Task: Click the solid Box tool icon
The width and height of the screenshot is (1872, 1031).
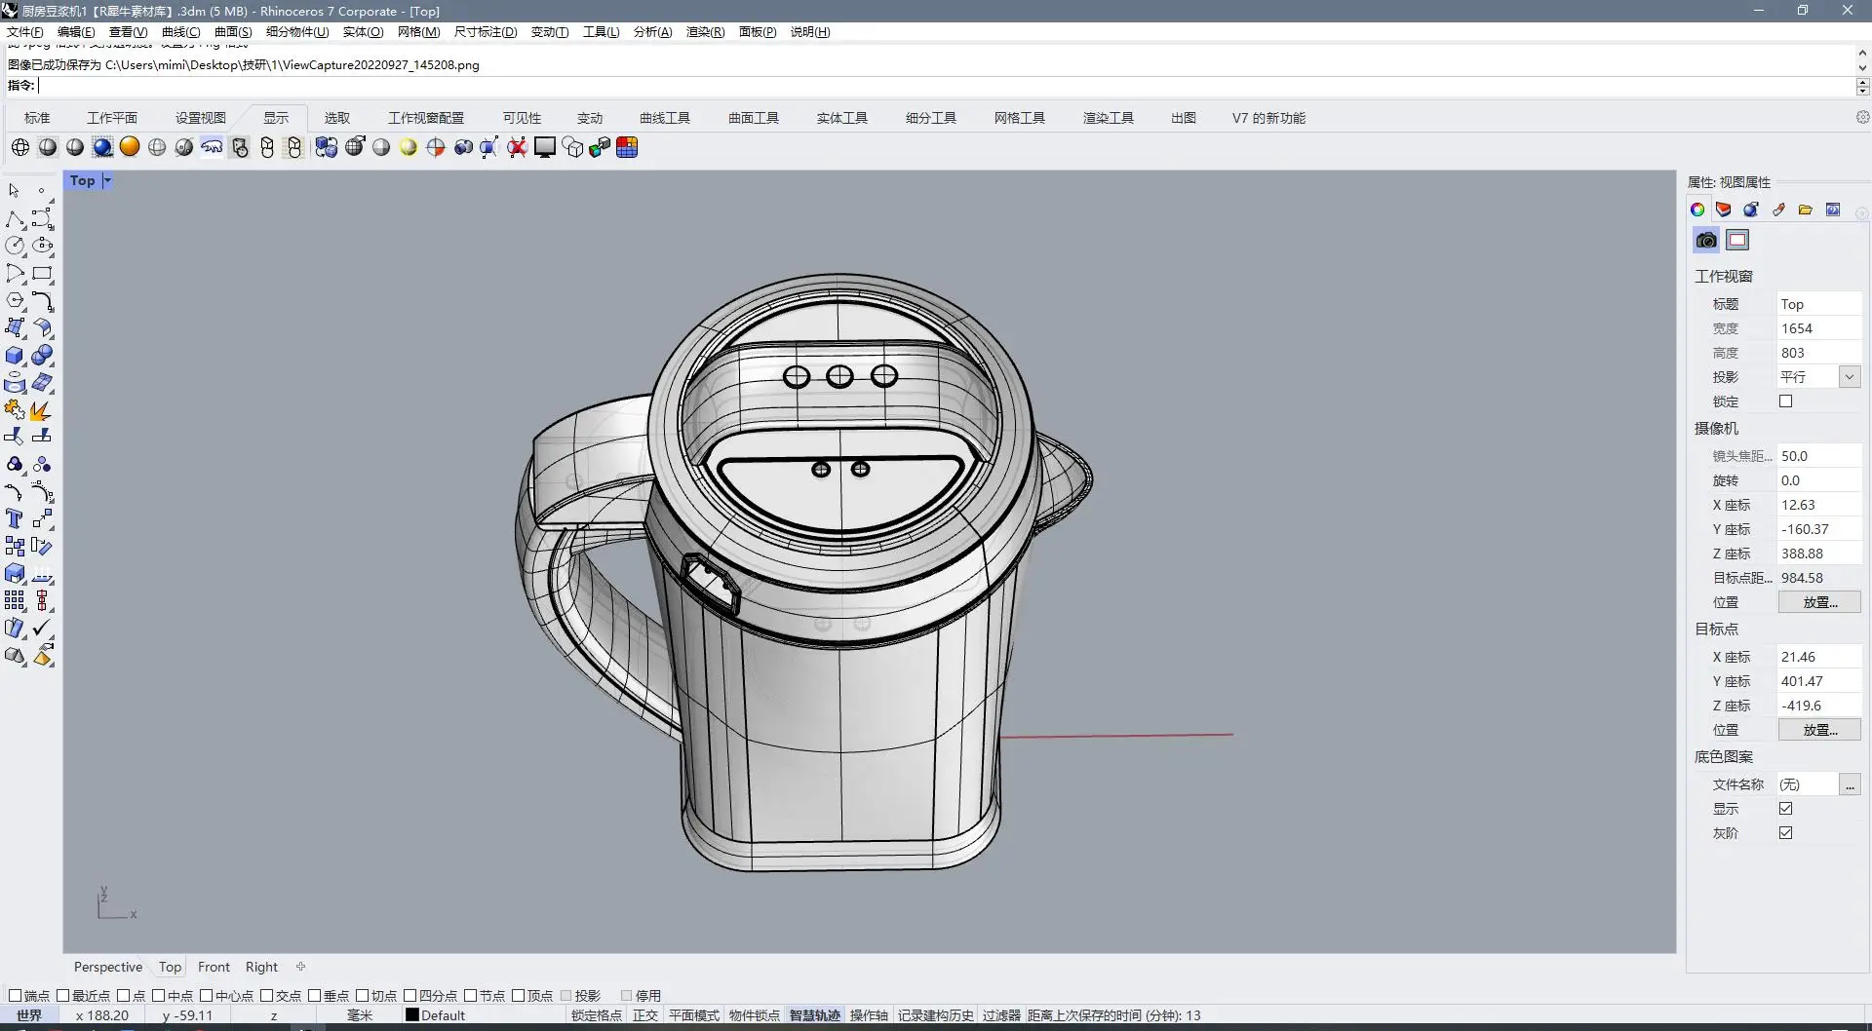Action: (x=15, y=356)
